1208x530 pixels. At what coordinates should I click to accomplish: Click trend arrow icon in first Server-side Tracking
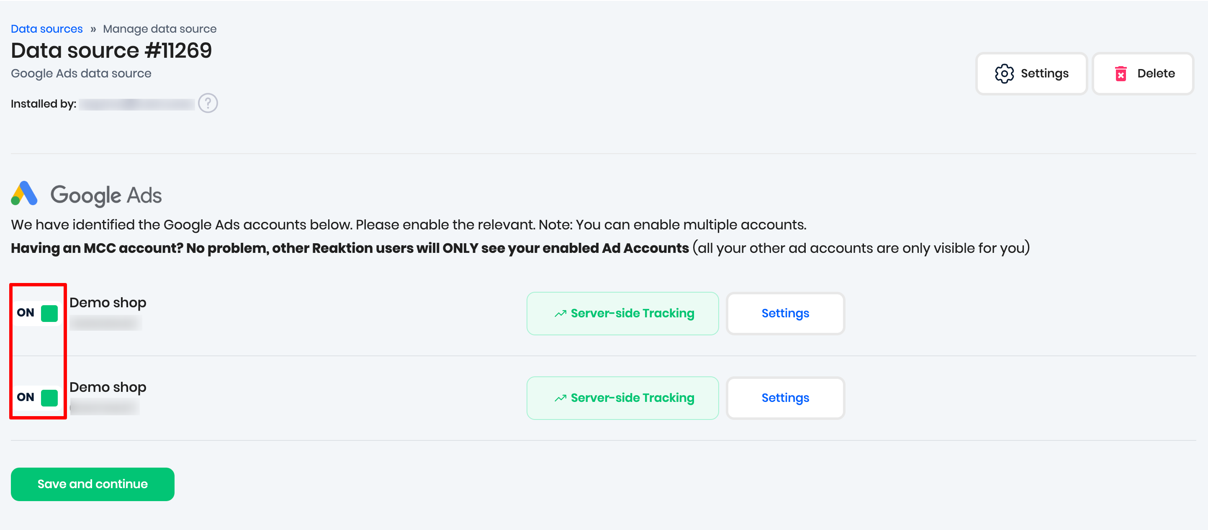[x=560, y=314]
